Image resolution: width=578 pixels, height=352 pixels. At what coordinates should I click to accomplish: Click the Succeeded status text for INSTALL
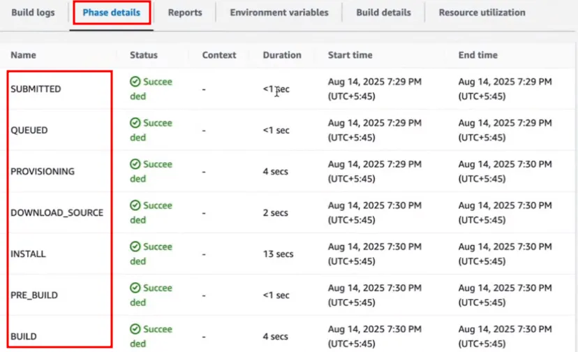tap(151, 254)
